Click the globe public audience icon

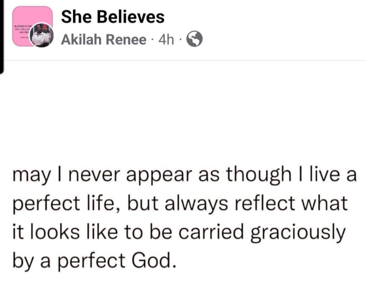coord(195,40)
